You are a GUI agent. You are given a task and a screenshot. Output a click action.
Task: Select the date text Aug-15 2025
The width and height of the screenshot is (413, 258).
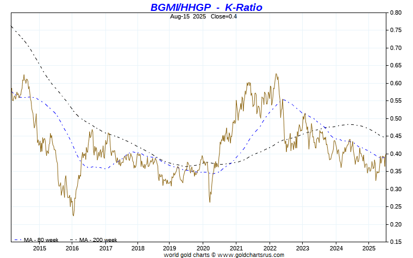click(188, 16)
